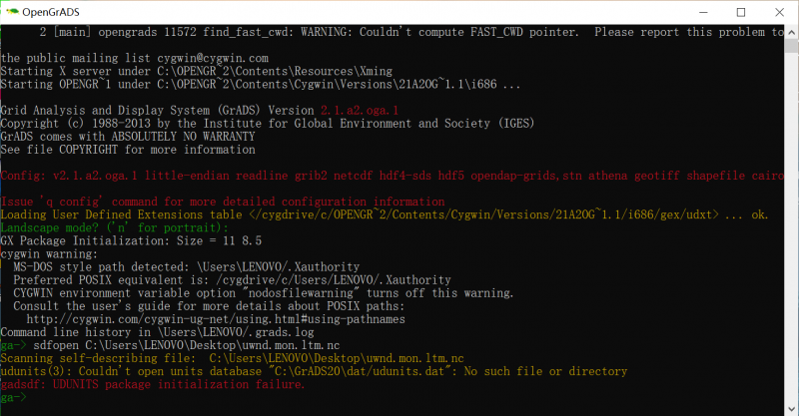Click the 'cygwin warning:' line

tap(49, 253)
